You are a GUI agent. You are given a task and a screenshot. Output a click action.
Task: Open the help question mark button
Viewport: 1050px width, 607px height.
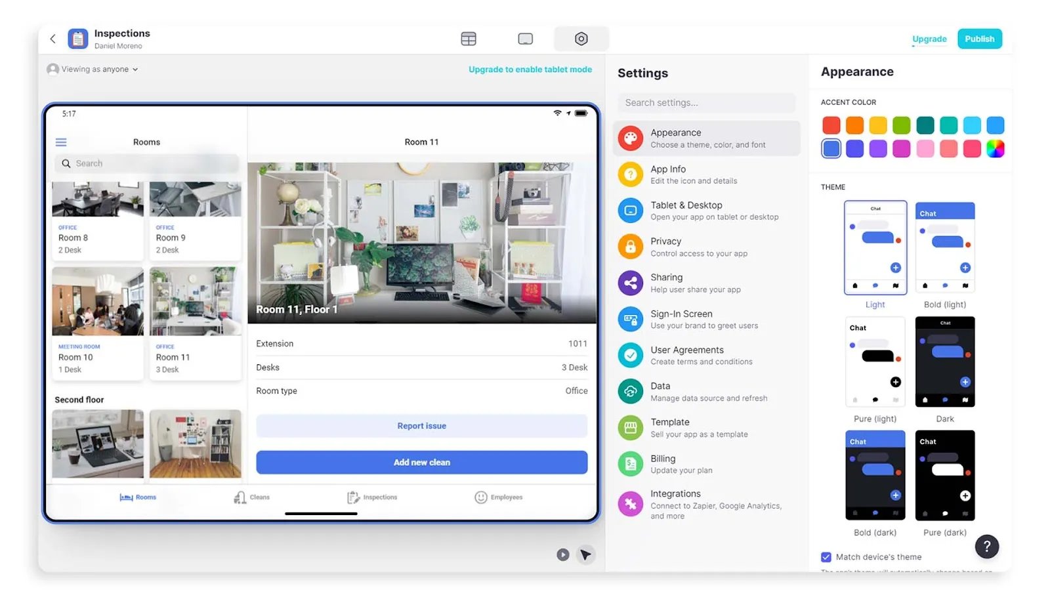click(987, 547)
